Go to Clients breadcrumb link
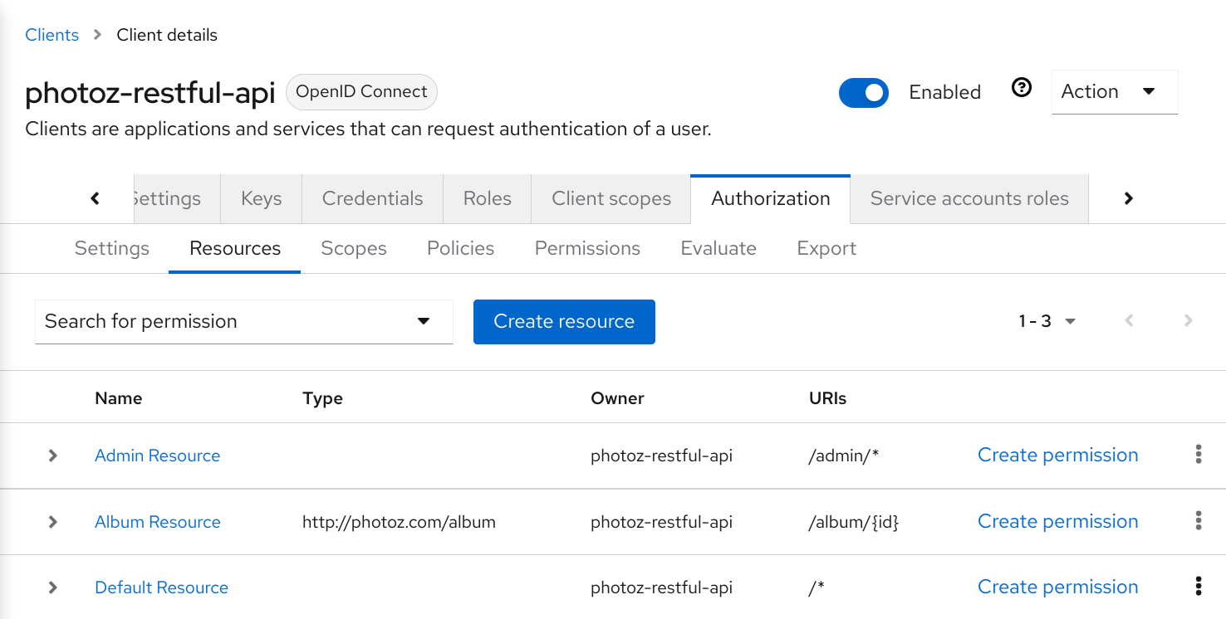 click(x=52, y=35)
